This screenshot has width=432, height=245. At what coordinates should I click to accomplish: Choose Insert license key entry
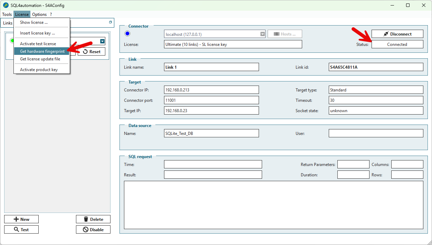pyautogui.click(x=42, y=33)
